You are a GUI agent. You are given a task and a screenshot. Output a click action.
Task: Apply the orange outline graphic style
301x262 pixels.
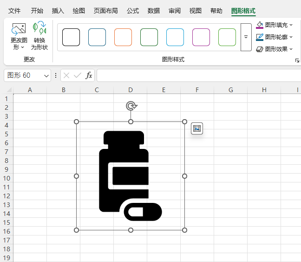click(123, 37)
